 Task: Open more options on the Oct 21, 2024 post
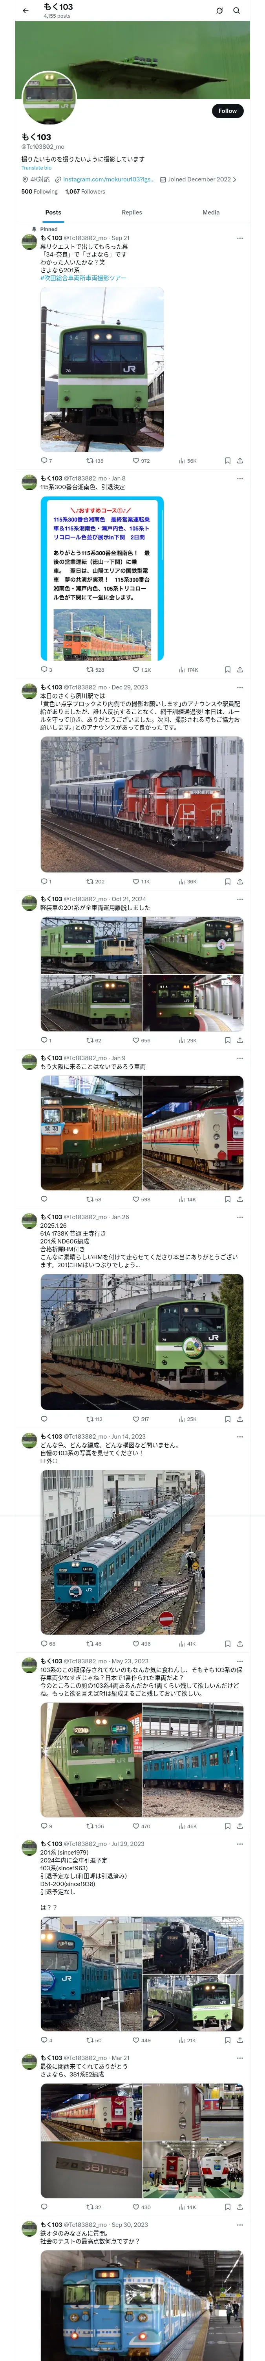pos(240,899)
